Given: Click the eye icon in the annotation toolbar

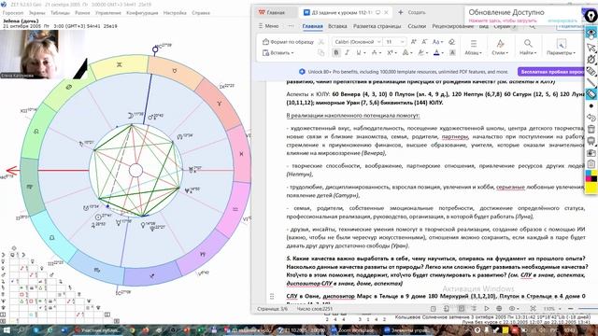Looking at the screenshot, I should 591,34.
